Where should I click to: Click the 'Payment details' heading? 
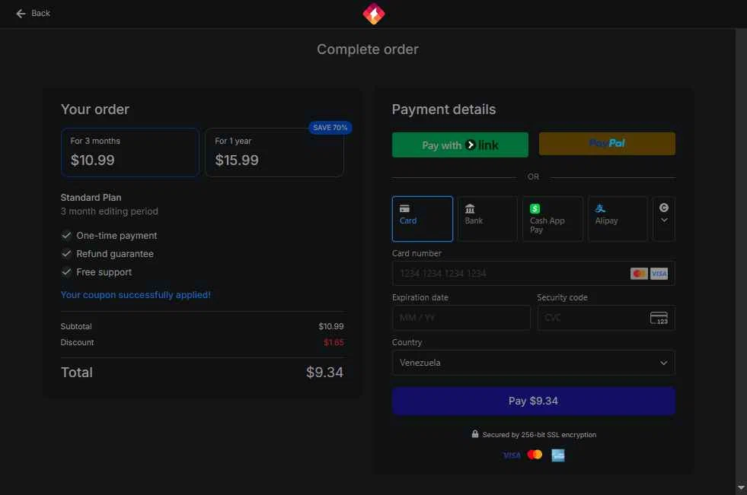(x=443, y=109)
